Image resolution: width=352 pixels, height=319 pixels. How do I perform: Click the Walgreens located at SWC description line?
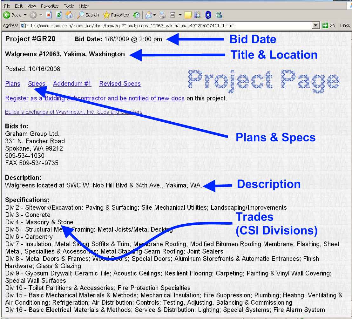pyautogui.click(x=104, y=186)
